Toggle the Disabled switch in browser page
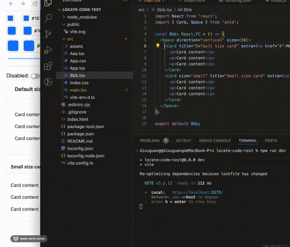Viewport: 290px width, 247px height. (x=35, y=76)
